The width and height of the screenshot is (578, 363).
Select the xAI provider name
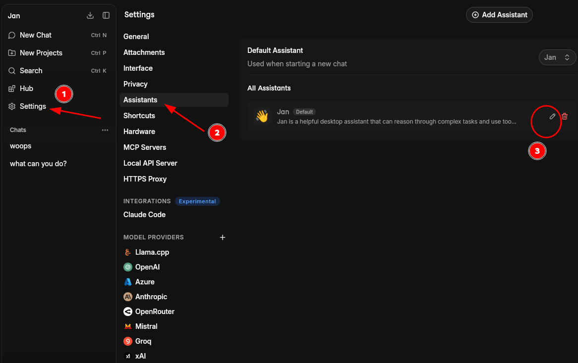pos(140,356)
